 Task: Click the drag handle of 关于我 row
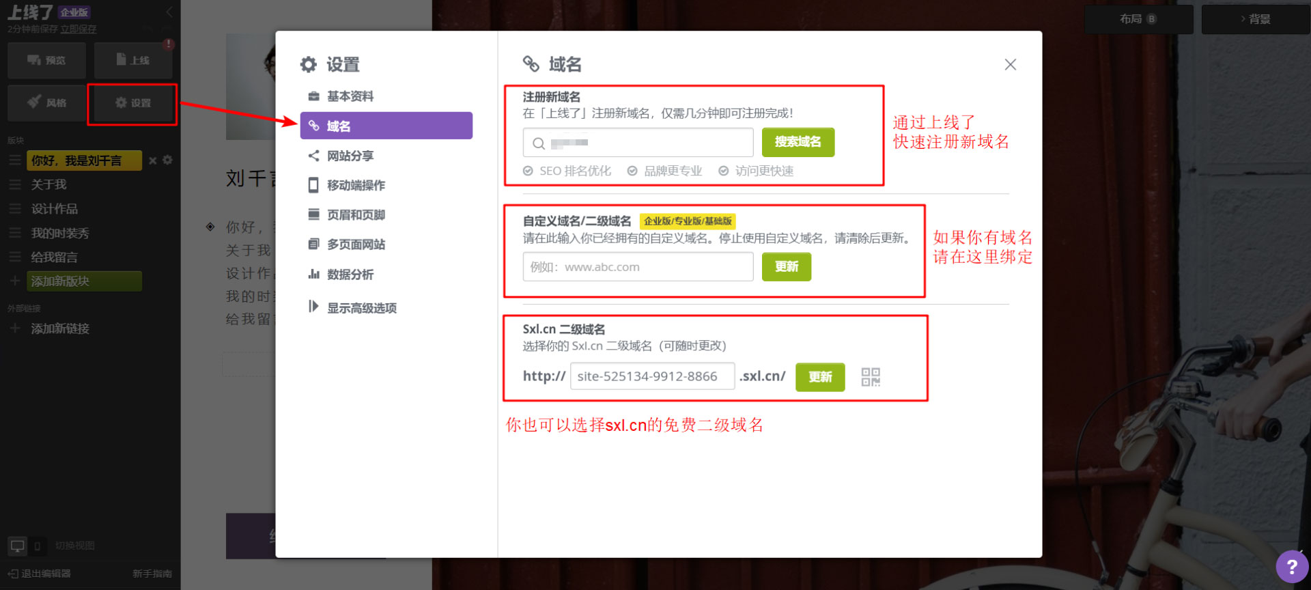click(15, 184)
